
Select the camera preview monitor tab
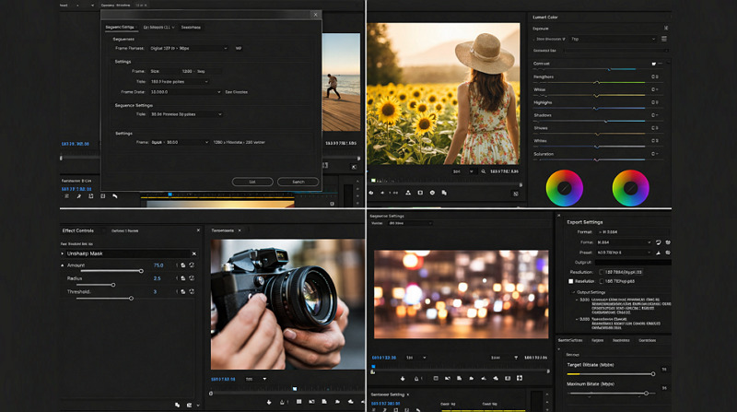223,230
